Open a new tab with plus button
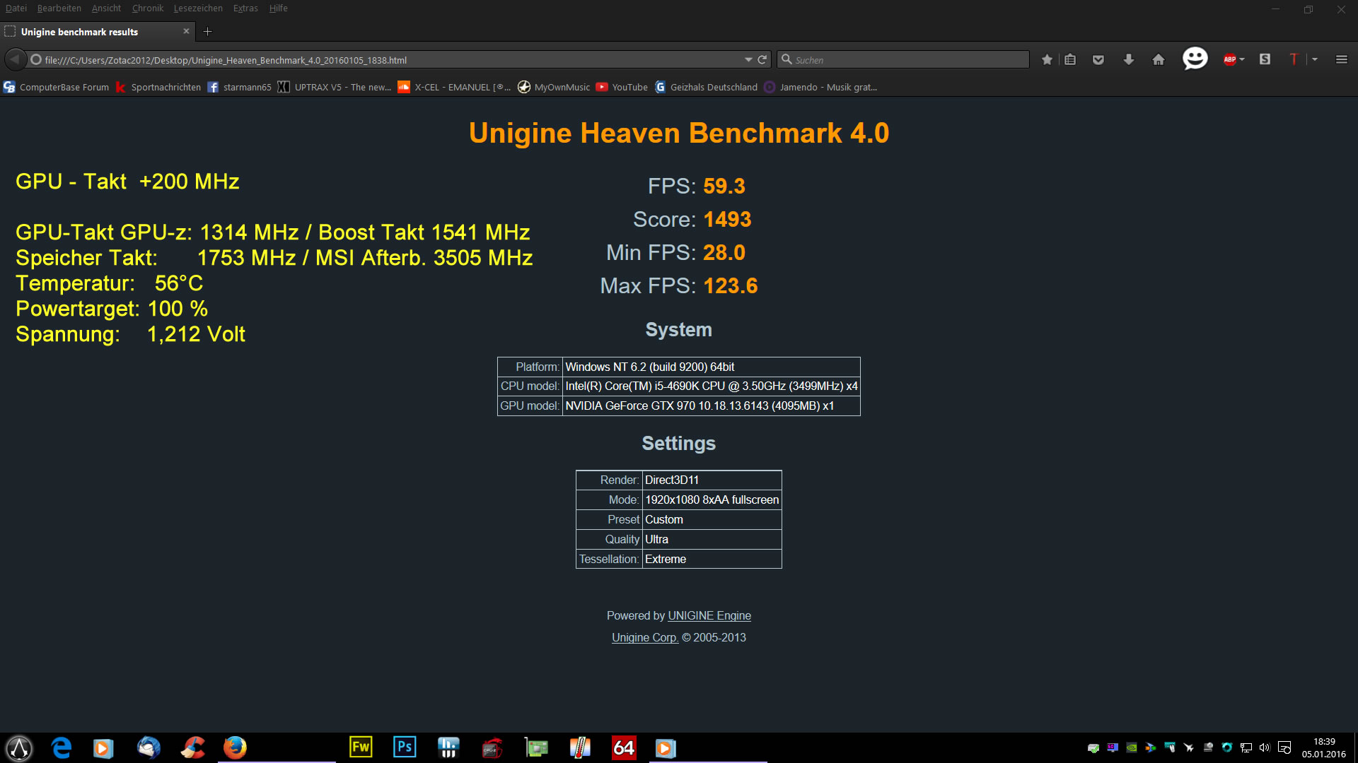Screen dimensions: 1358x763 [207, 31]
